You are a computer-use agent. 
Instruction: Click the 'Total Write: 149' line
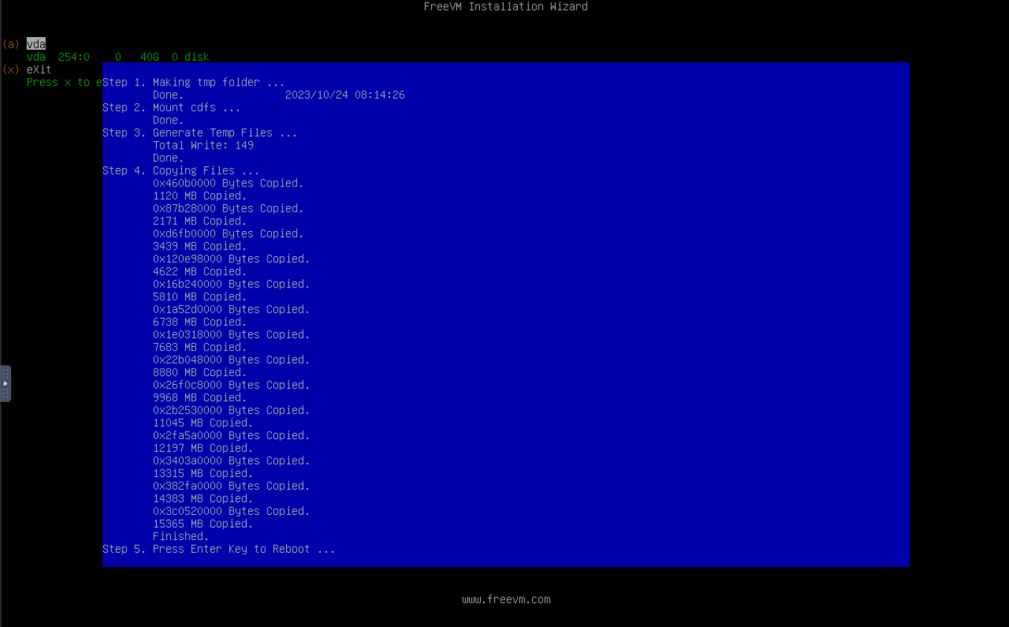tap(203, 146)
